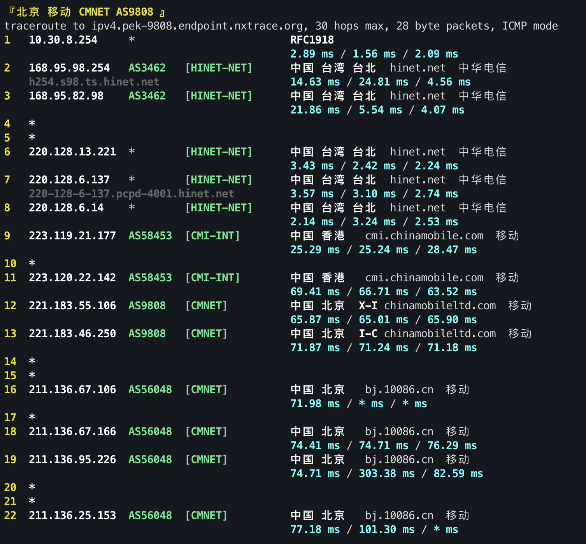Click latency value 101.30 ms
Image resolution: width=586 pixels, height=544 pixels.
pyautogui.click(x=387, y=530)
